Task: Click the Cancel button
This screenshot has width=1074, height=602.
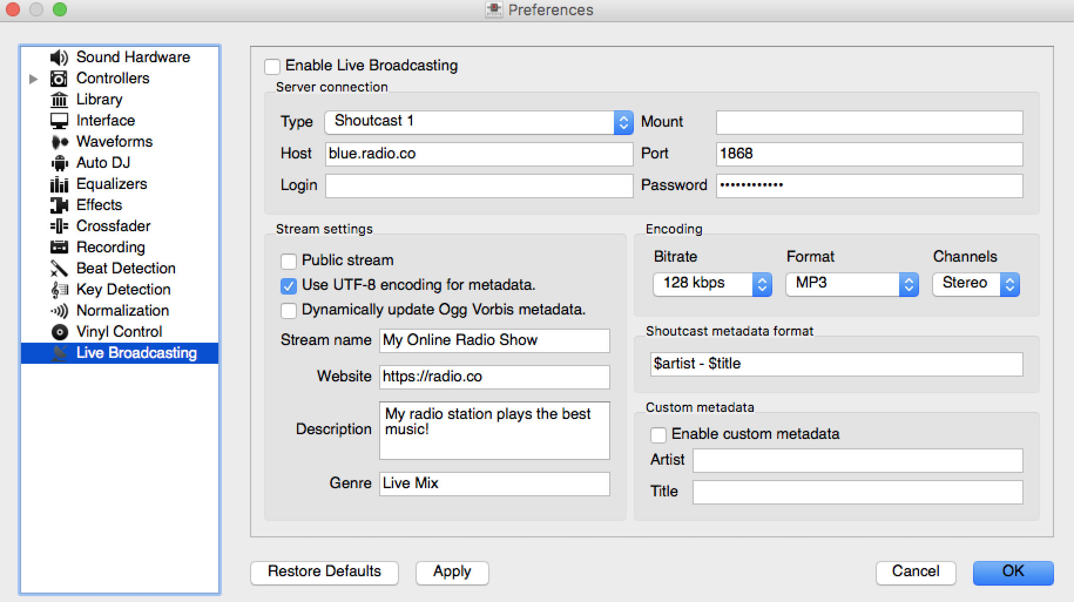Action: click(916, 572)
